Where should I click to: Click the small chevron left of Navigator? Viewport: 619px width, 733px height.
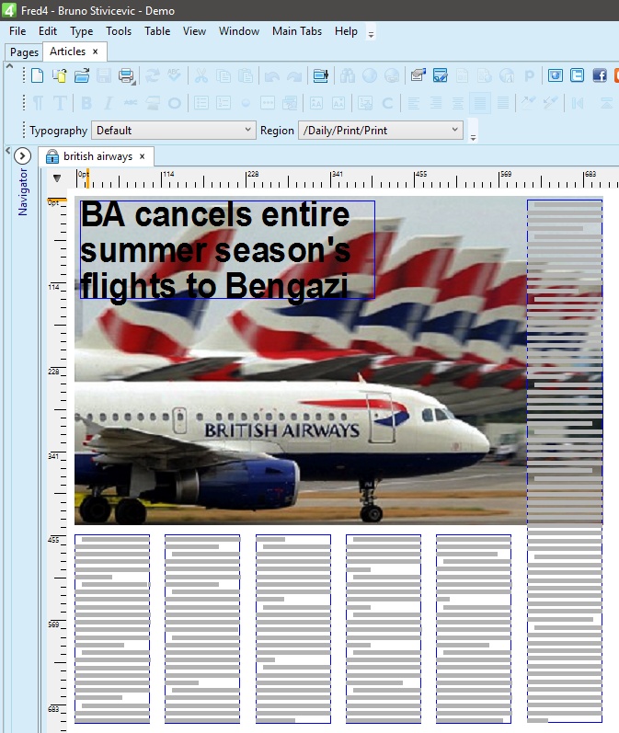coord(7,151)
